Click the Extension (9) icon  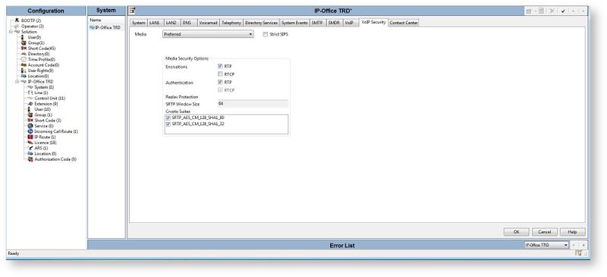[x=30, y=104]
